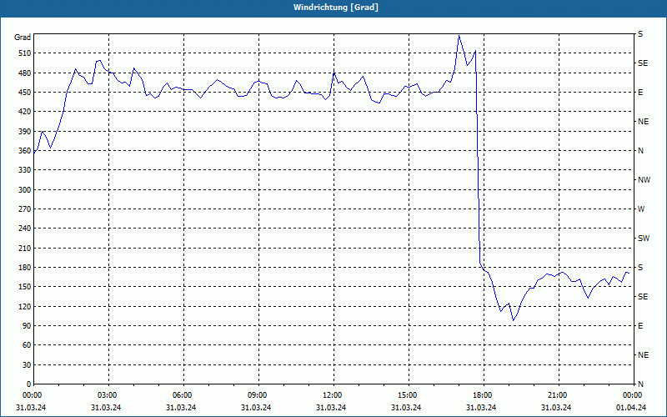The image size is (667, 417).
Task: Click the E compass label level with 90
Action: (640, 326)
